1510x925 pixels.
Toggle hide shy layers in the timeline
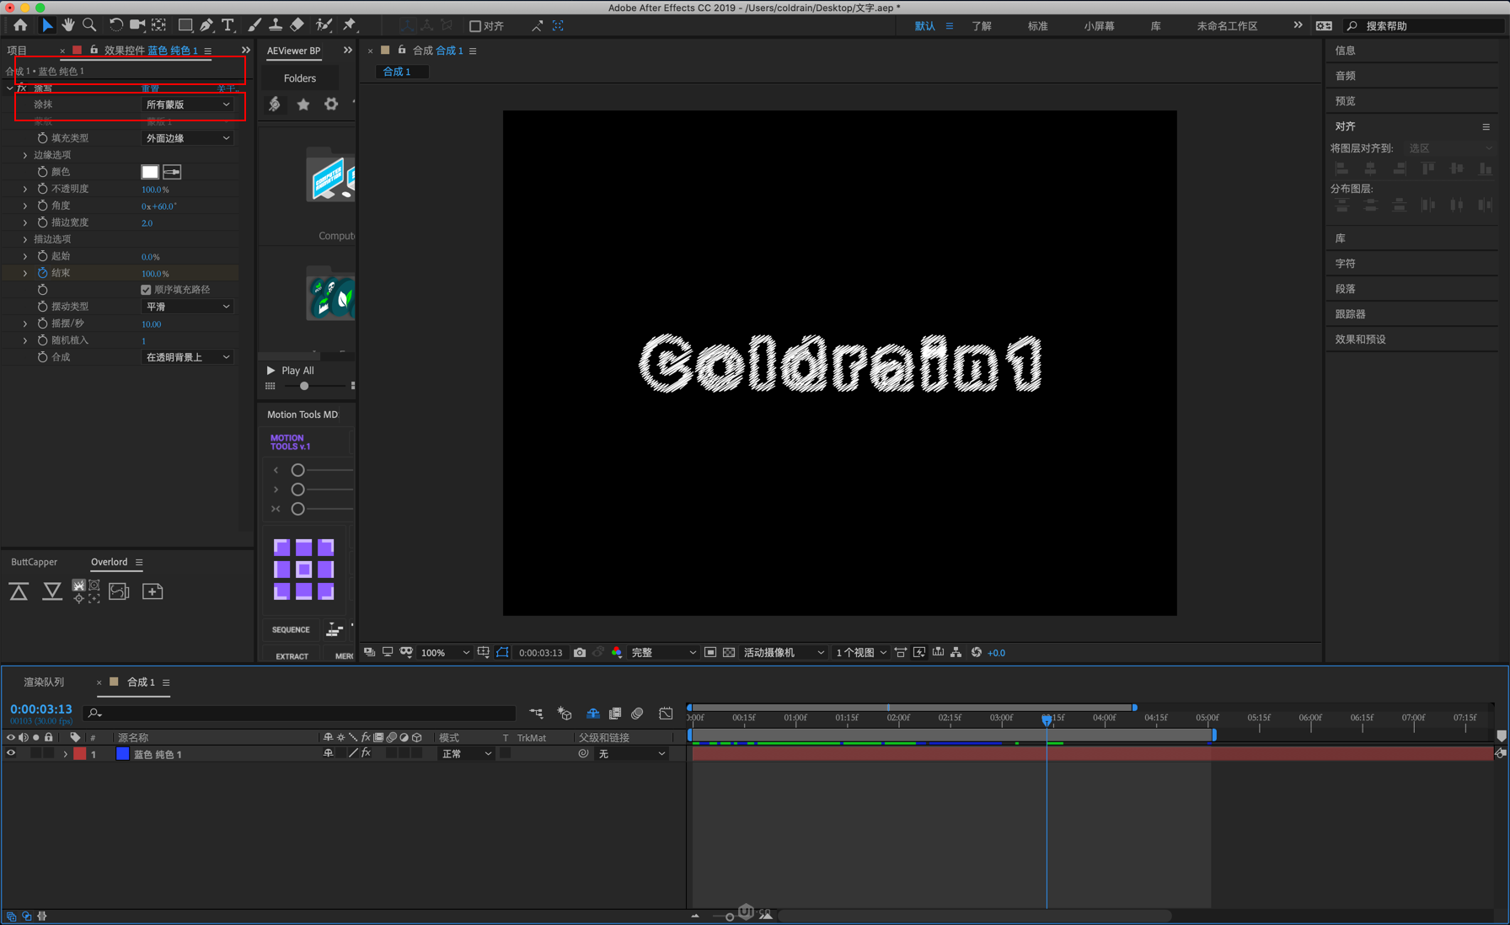coord(593,714)
